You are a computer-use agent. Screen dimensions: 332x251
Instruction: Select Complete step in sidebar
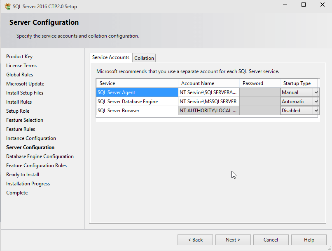(17, 193)
